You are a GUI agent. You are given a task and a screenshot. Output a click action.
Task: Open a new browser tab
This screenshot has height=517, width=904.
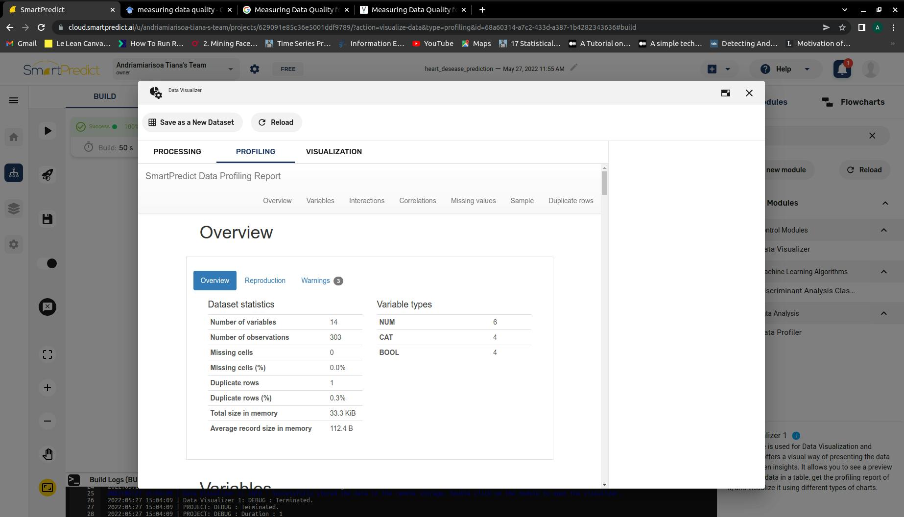coord(482,10)
